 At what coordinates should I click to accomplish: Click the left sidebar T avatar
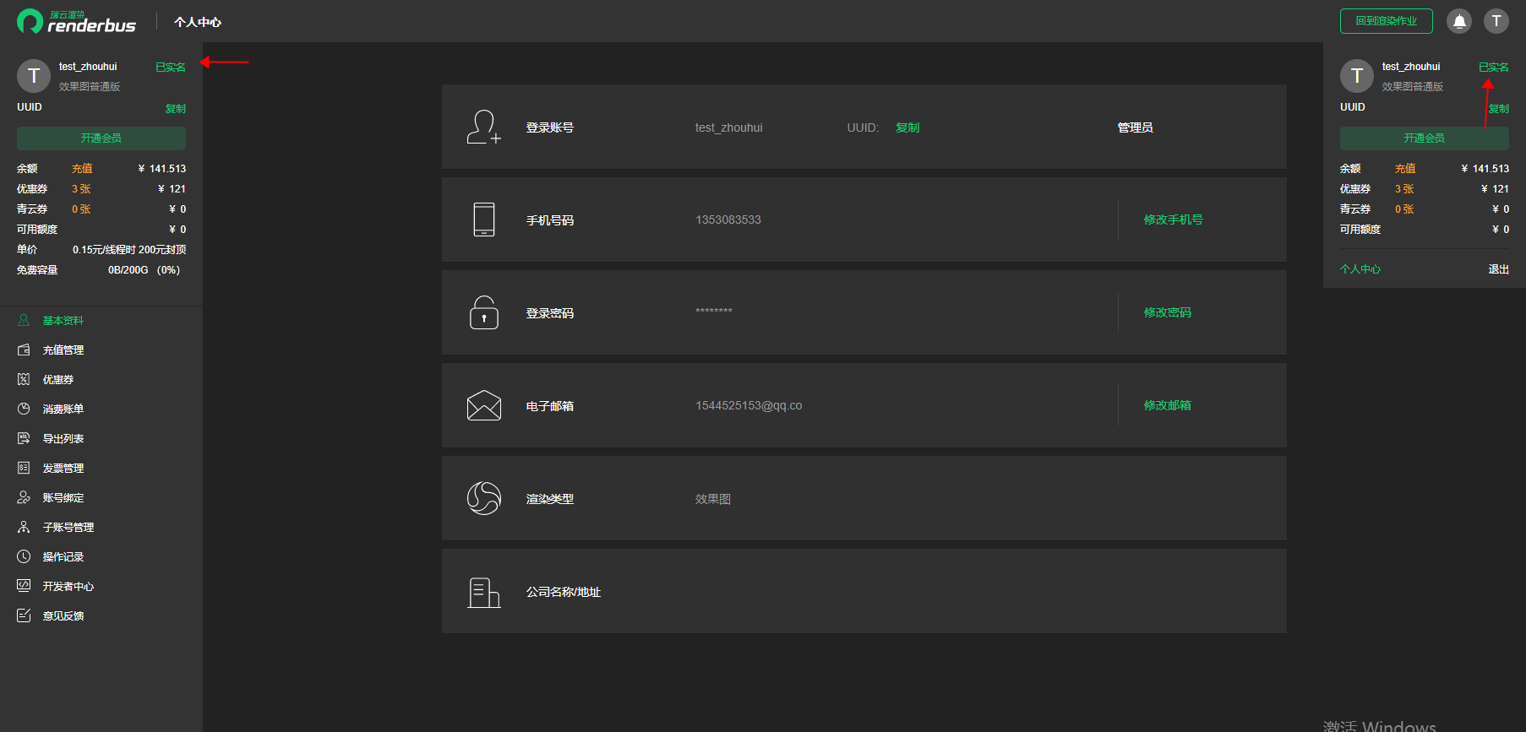point(34,76)
